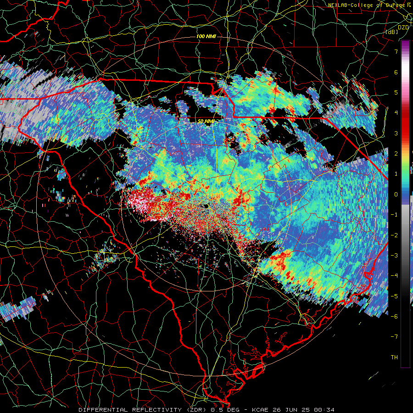413x413 pixels.
Task: Click the 2 value label on the color scale
Action: (x=396, y=154)
